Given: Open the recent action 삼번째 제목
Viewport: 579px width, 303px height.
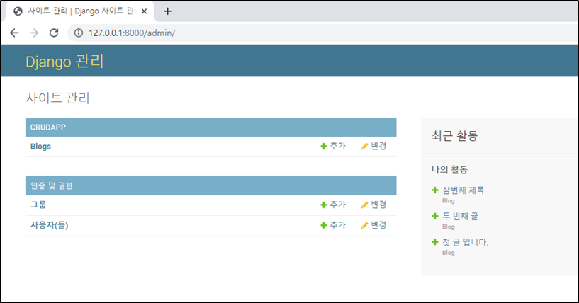Looking at the screenshot, I should point(463,190).
